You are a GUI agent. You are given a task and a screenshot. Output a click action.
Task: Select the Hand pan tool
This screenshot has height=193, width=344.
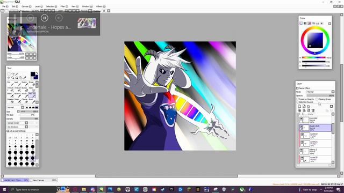[x=20, y=78]
